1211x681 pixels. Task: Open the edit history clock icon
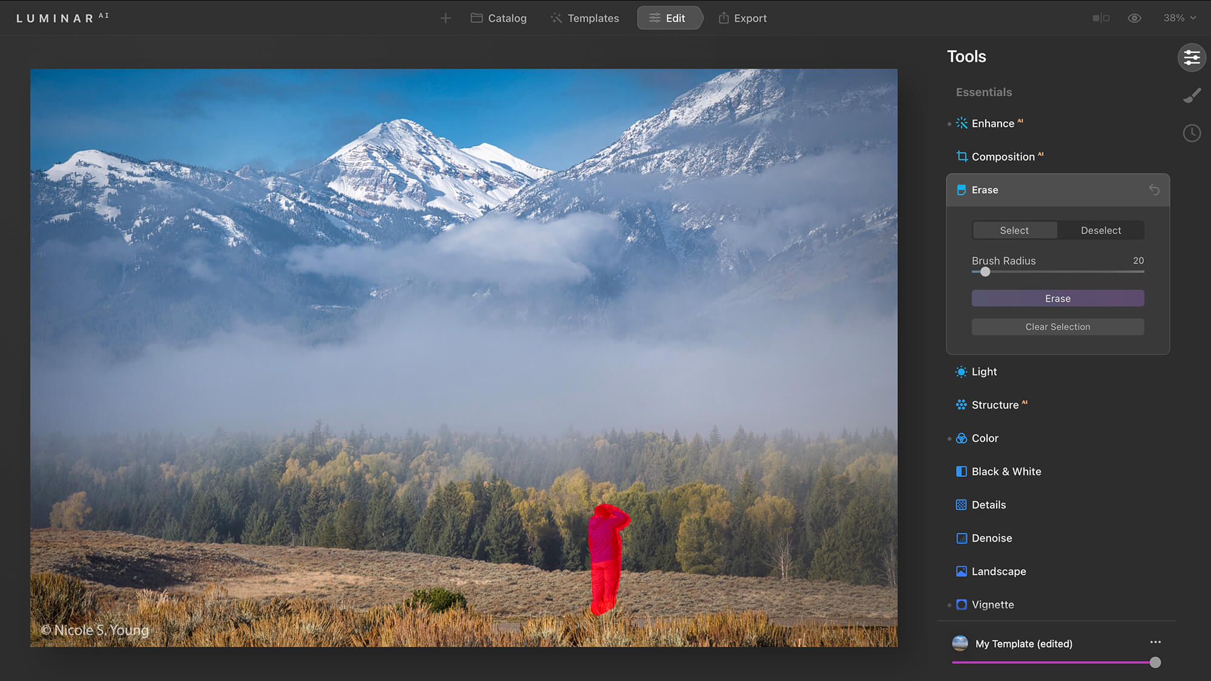point(1191,133)
